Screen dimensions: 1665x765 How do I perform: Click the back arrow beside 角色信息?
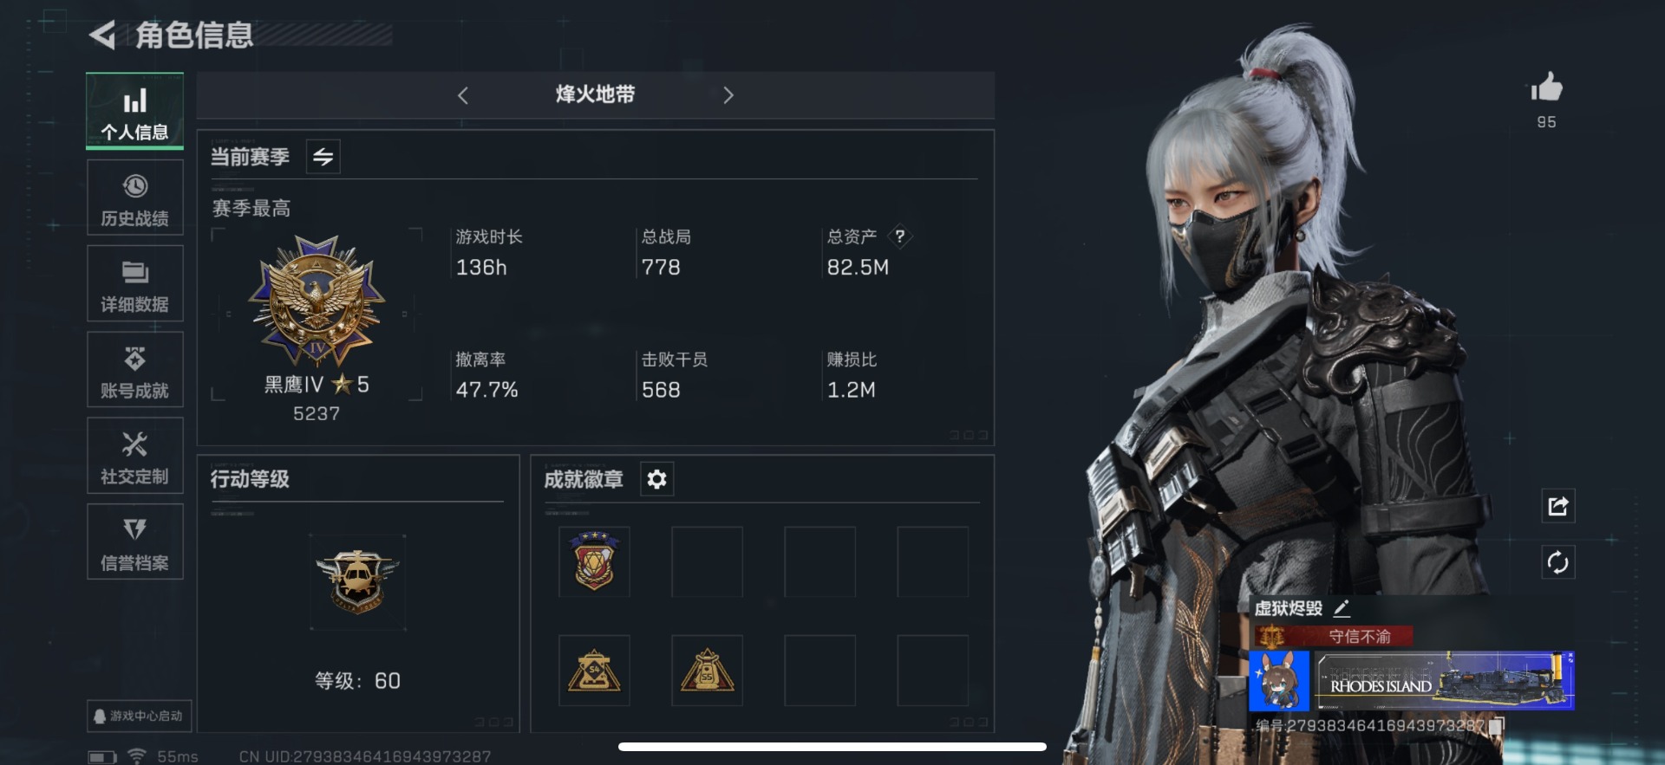pos(102,35)
